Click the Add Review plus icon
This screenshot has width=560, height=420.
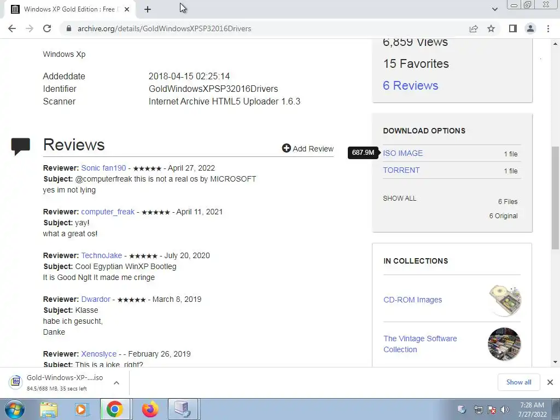[286, 148]
